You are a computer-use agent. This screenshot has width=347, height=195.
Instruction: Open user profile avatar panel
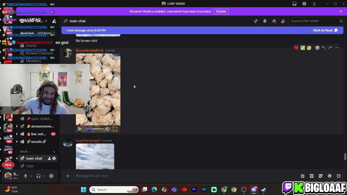click(12, 176)
